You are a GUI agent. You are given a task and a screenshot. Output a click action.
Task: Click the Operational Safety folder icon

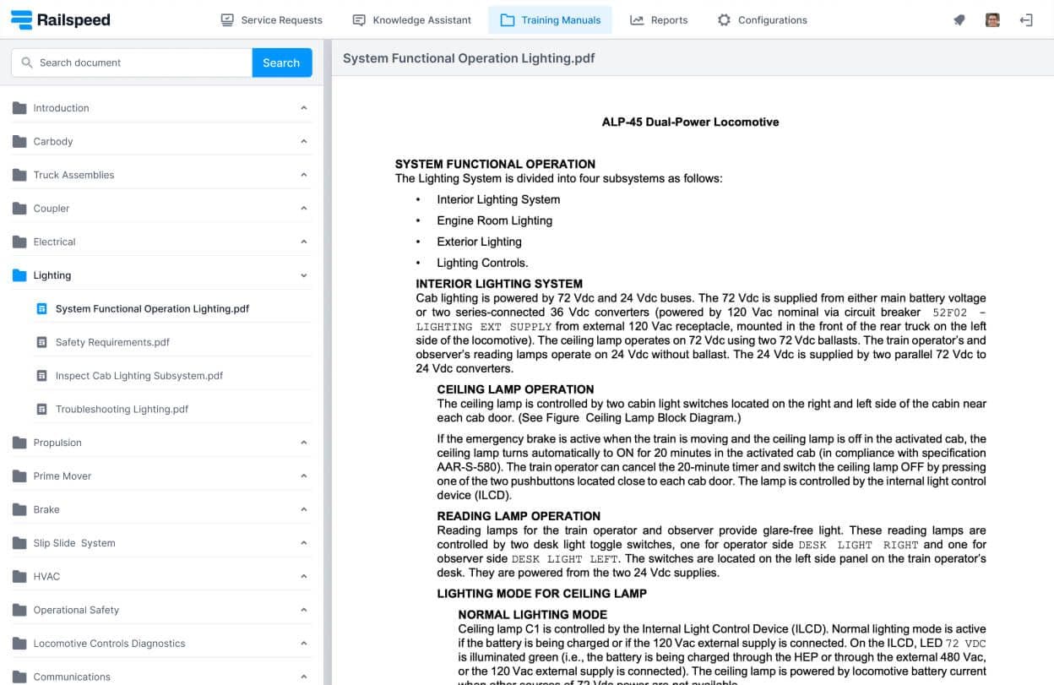pyautogui.click(x=19, y=610)
